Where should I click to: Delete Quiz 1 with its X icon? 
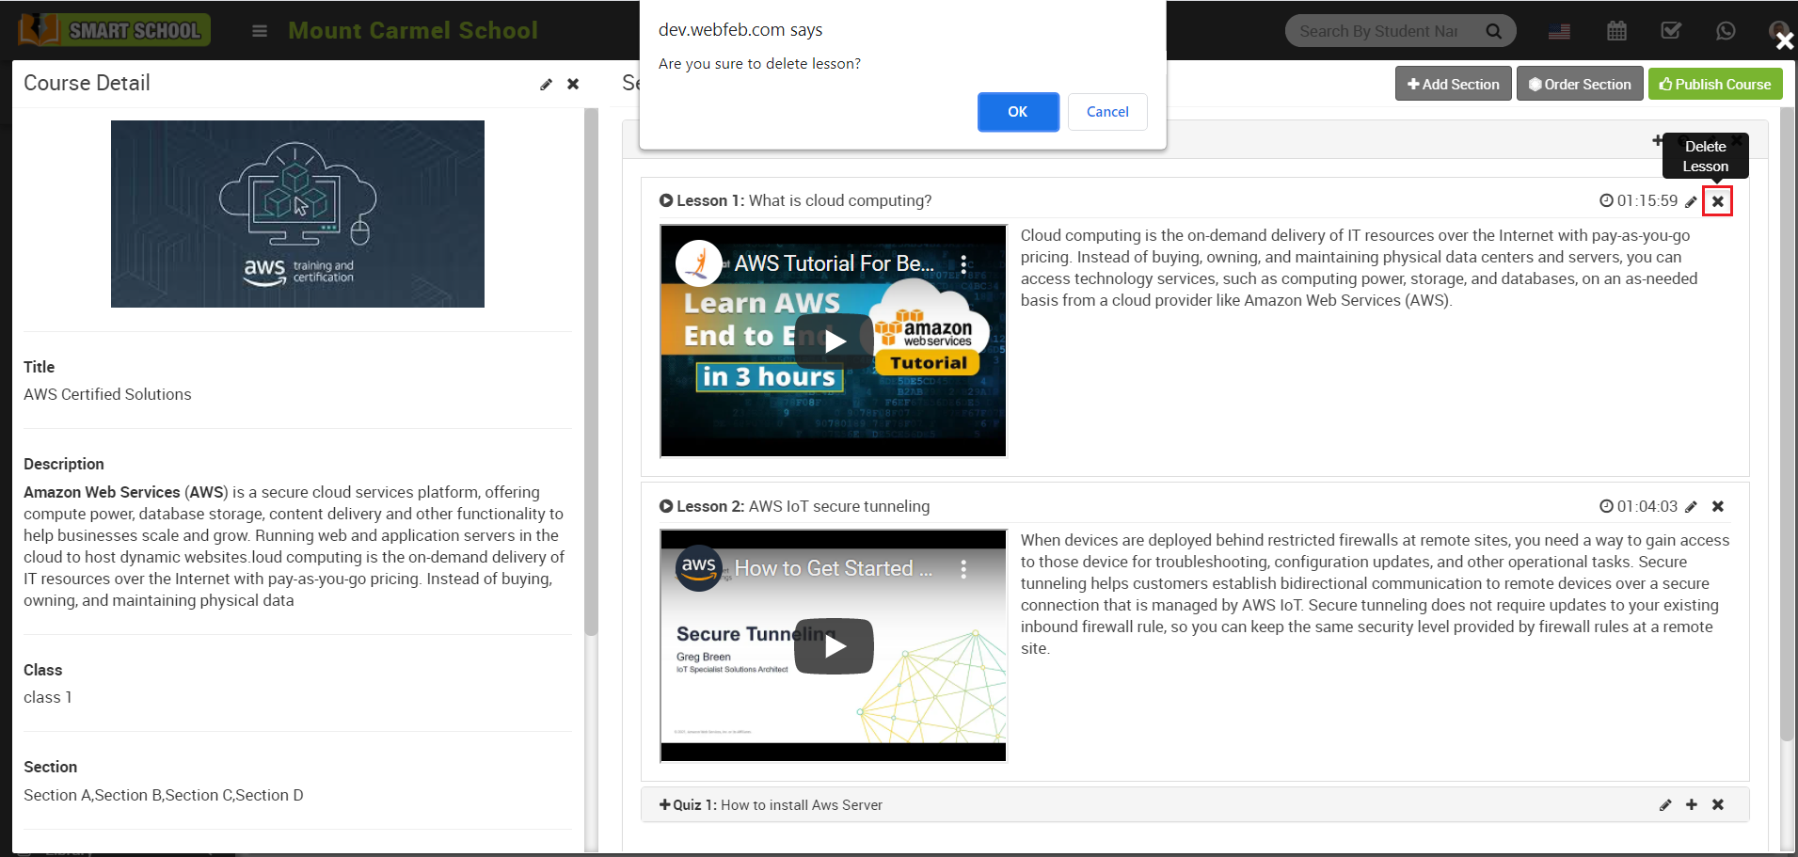(x=1718, y=804)
